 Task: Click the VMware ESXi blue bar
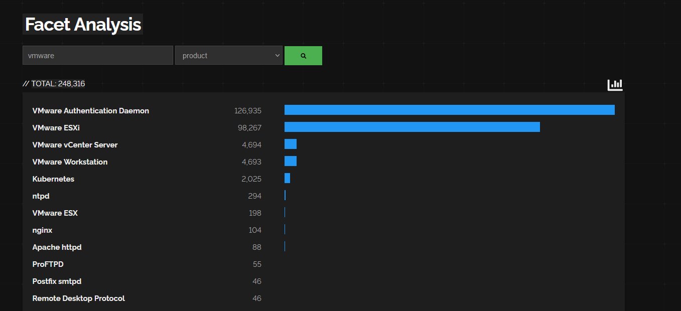click(412, 127)
